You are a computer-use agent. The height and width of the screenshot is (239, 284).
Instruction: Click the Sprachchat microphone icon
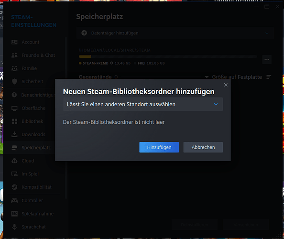[x=14, y=227]
